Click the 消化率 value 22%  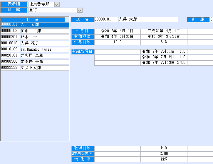click(164, 160)
